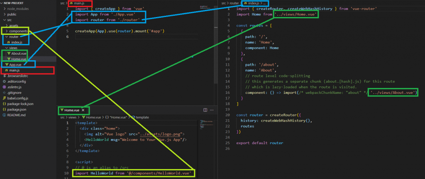Viewport: 425px width, 179px height.
Task: Click the '</template>' closing tag line
Action: click(87, 151)
